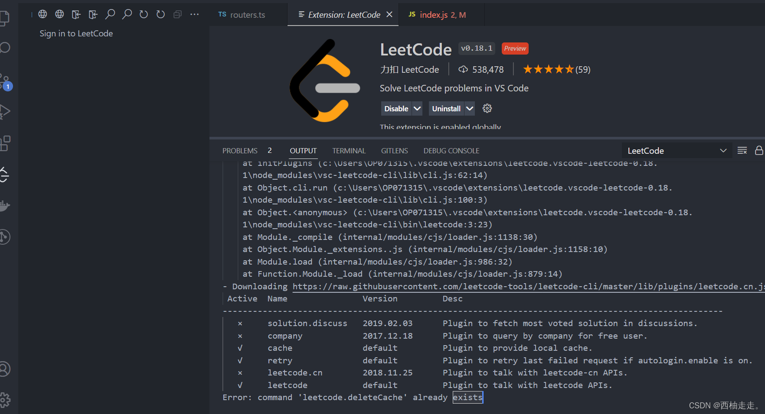Click the rightmost search problem magnifier icon

tap(127, 14)
